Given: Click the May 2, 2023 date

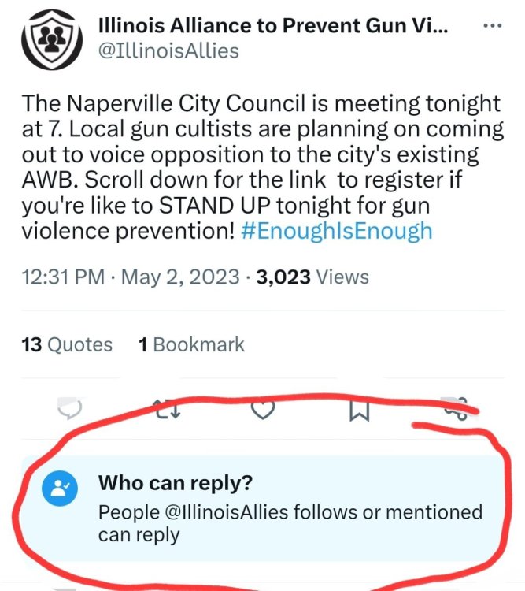Looking at the screenshot, I should coord(180,277).
